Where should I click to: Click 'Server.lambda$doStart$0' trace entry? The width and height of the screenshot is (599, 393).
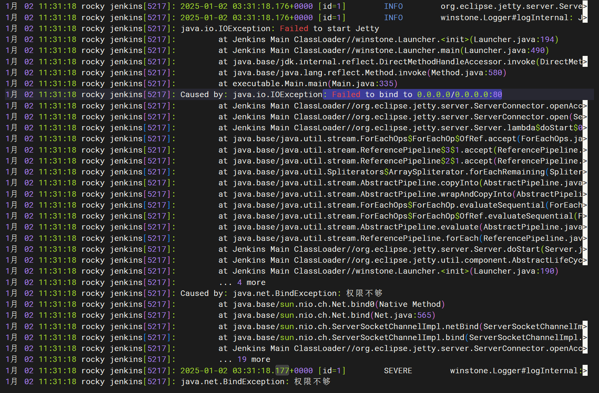pyautogui.click(x=528, y=128)
